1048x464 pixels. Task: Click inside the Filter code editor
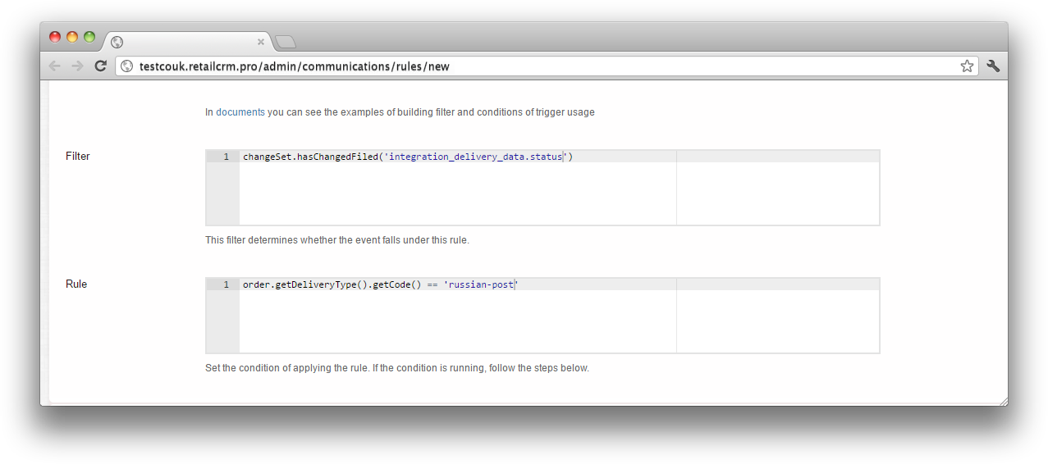[x=542, y=188]
